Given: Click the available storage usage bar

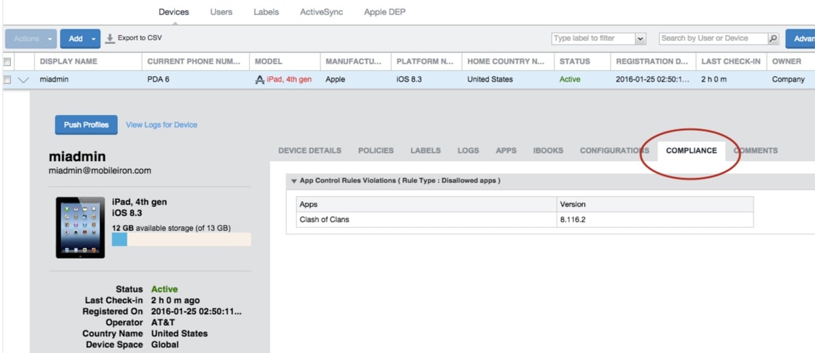Looking at the screenshot, I should pyautogui.click(x=181, y=239).
